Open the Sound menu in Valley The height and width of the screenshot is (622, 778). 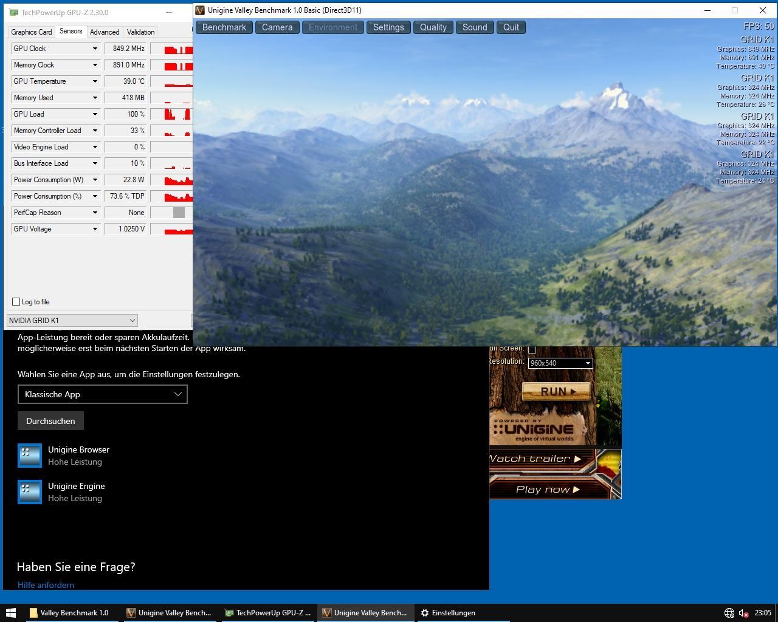[475, 27]
